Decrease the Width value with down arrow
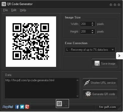 click(92, 25)
